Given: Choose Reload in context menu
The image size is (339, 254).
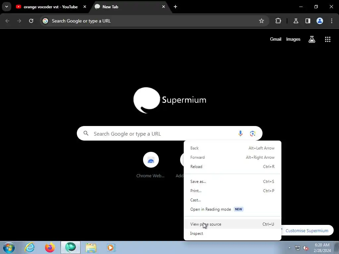Looking at the screenshot, I should coord(232,167).
